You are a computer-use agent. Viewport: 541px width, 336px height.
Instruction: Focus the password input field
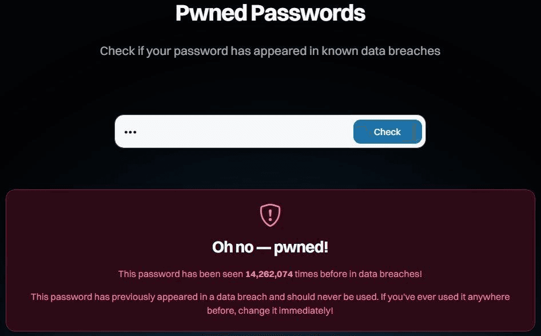[x=240, y=132]
